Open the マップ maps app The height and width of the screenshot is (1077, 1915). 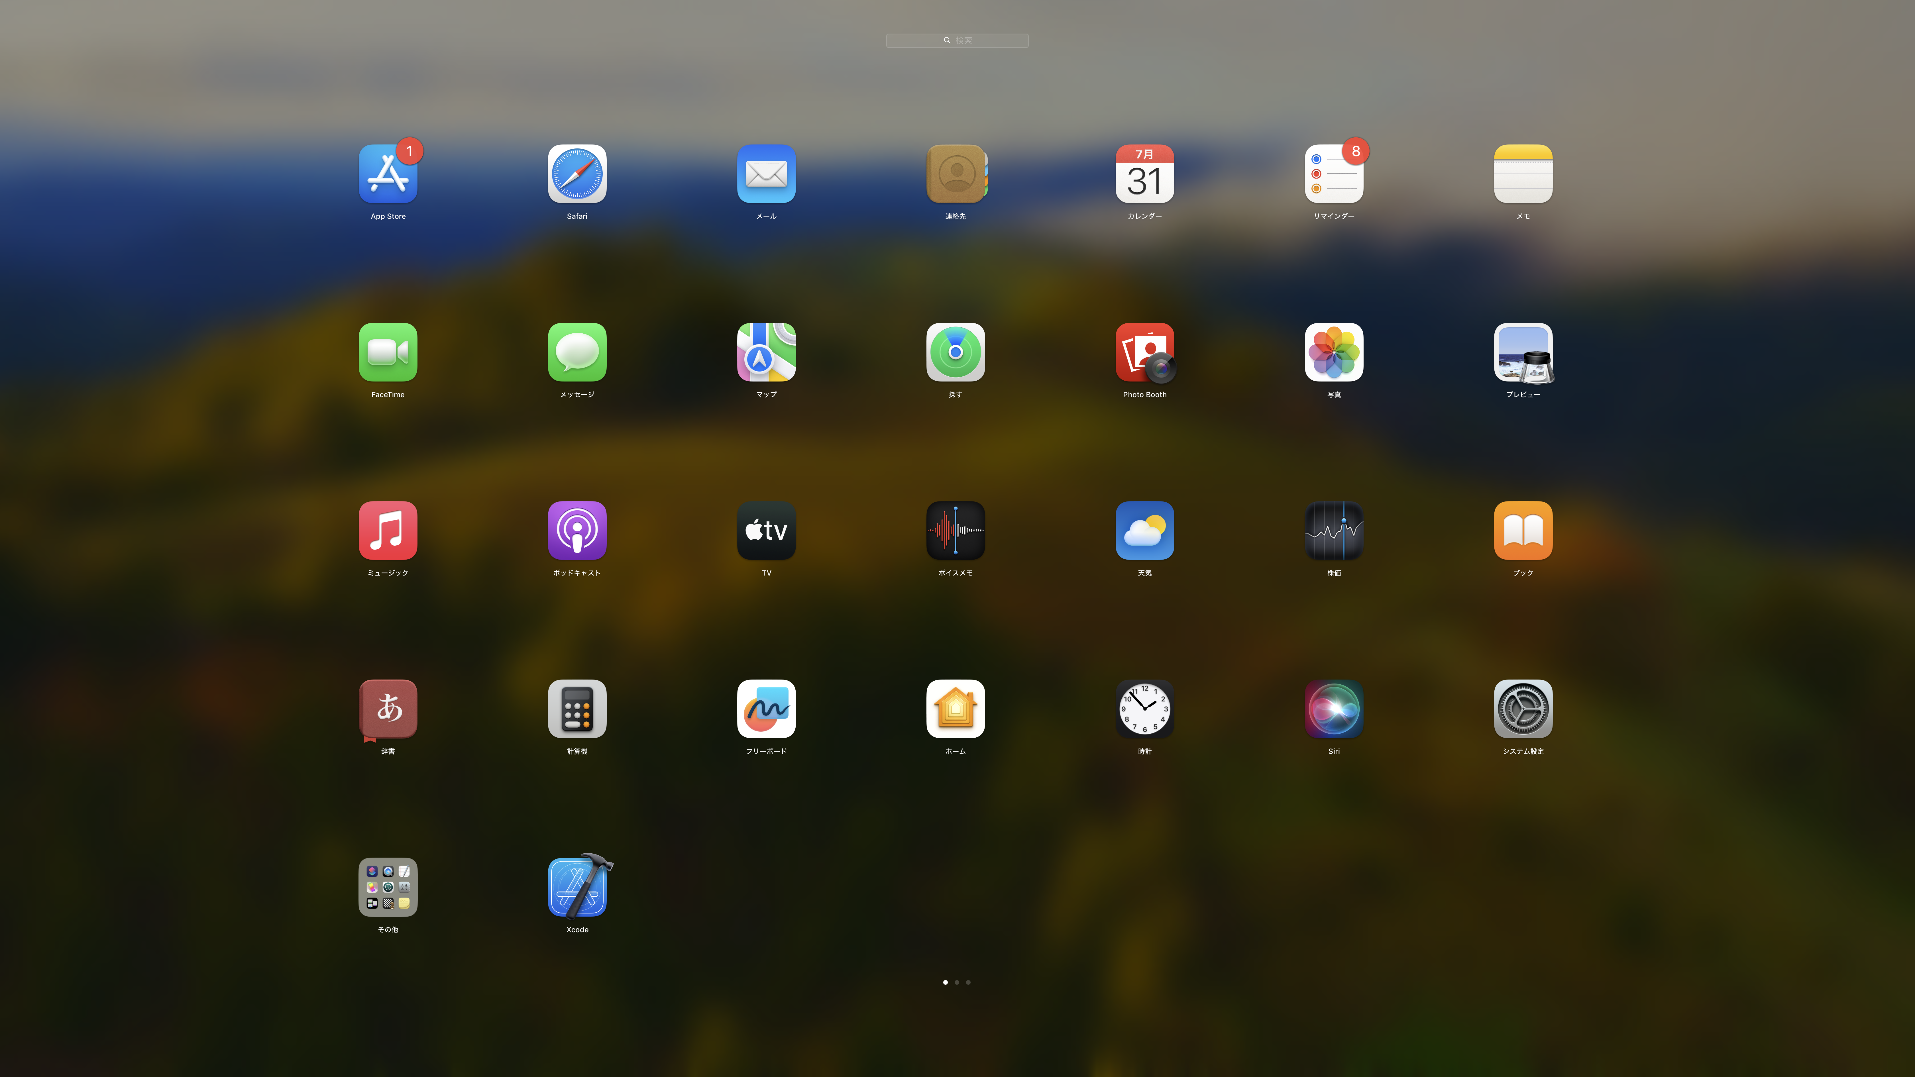(767, 352)
